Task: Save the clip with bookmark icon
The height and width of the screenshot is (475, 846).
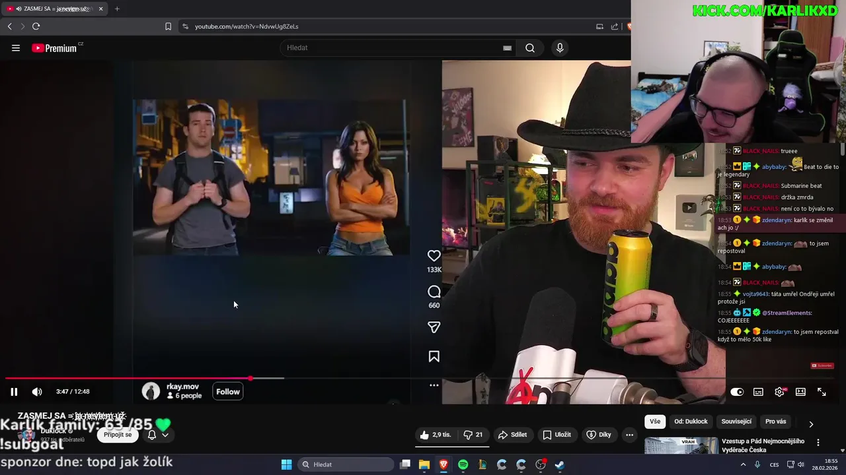Action: click(x=434, y=356)
